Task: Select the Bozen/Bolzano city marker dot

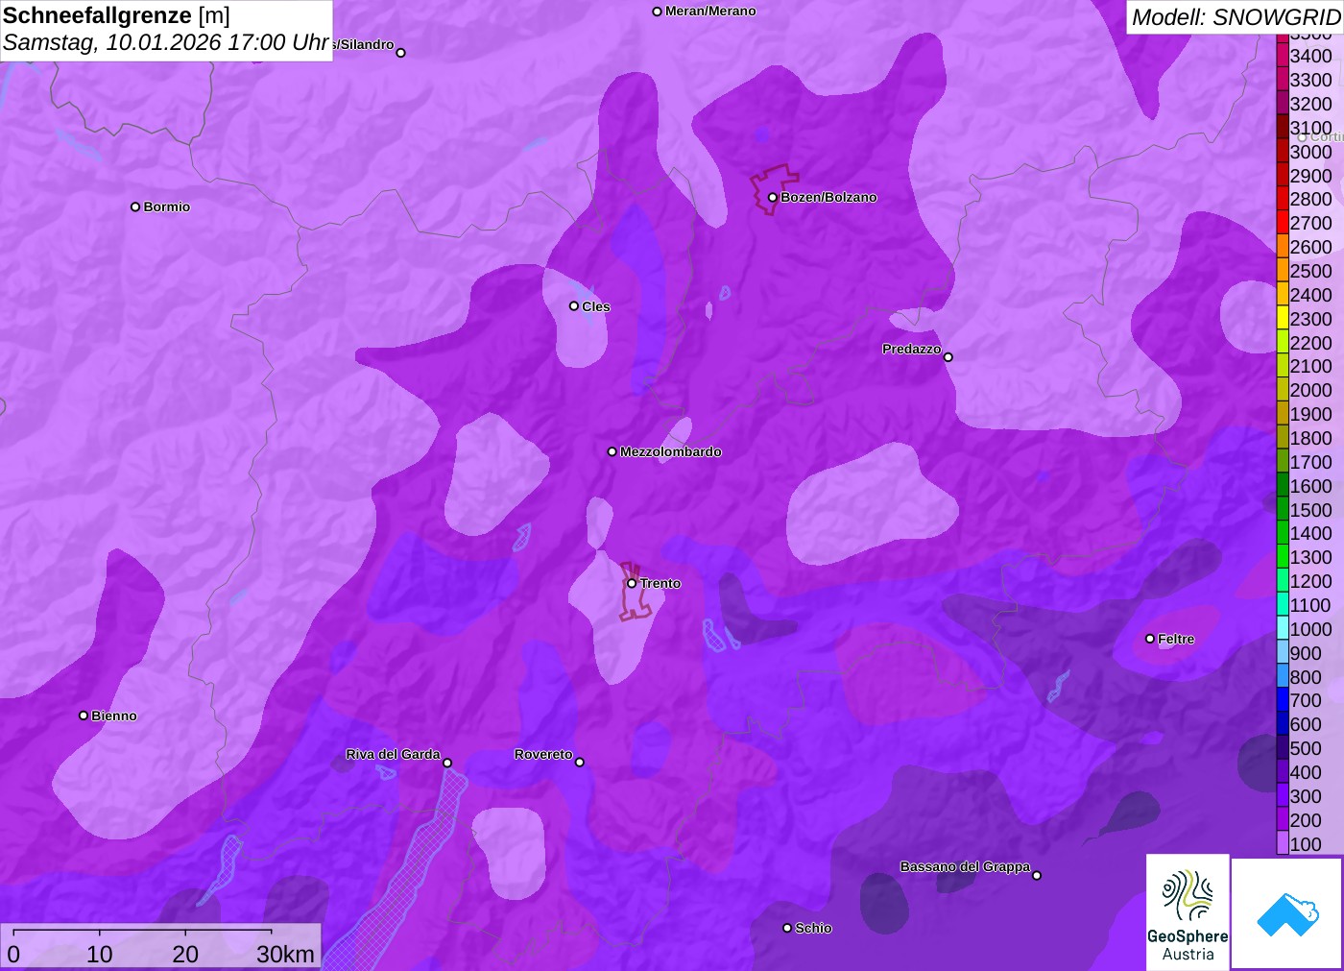Action: coord(772,198)
